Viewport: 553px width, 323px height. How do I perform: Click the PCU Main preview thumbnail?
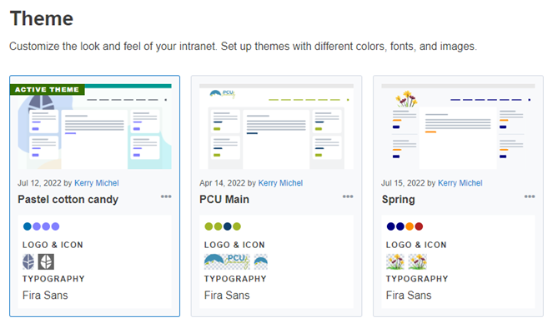(277, 127)
